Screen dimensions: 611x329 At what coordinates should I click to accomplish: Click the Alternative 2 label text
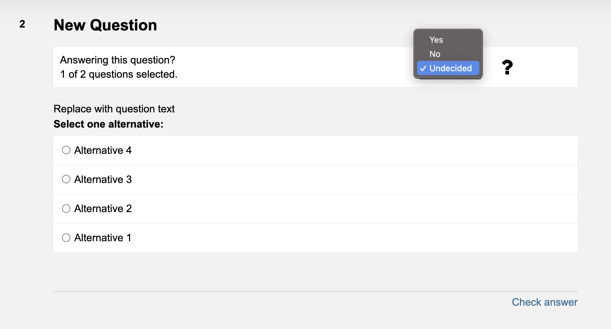tap(103, 209)
